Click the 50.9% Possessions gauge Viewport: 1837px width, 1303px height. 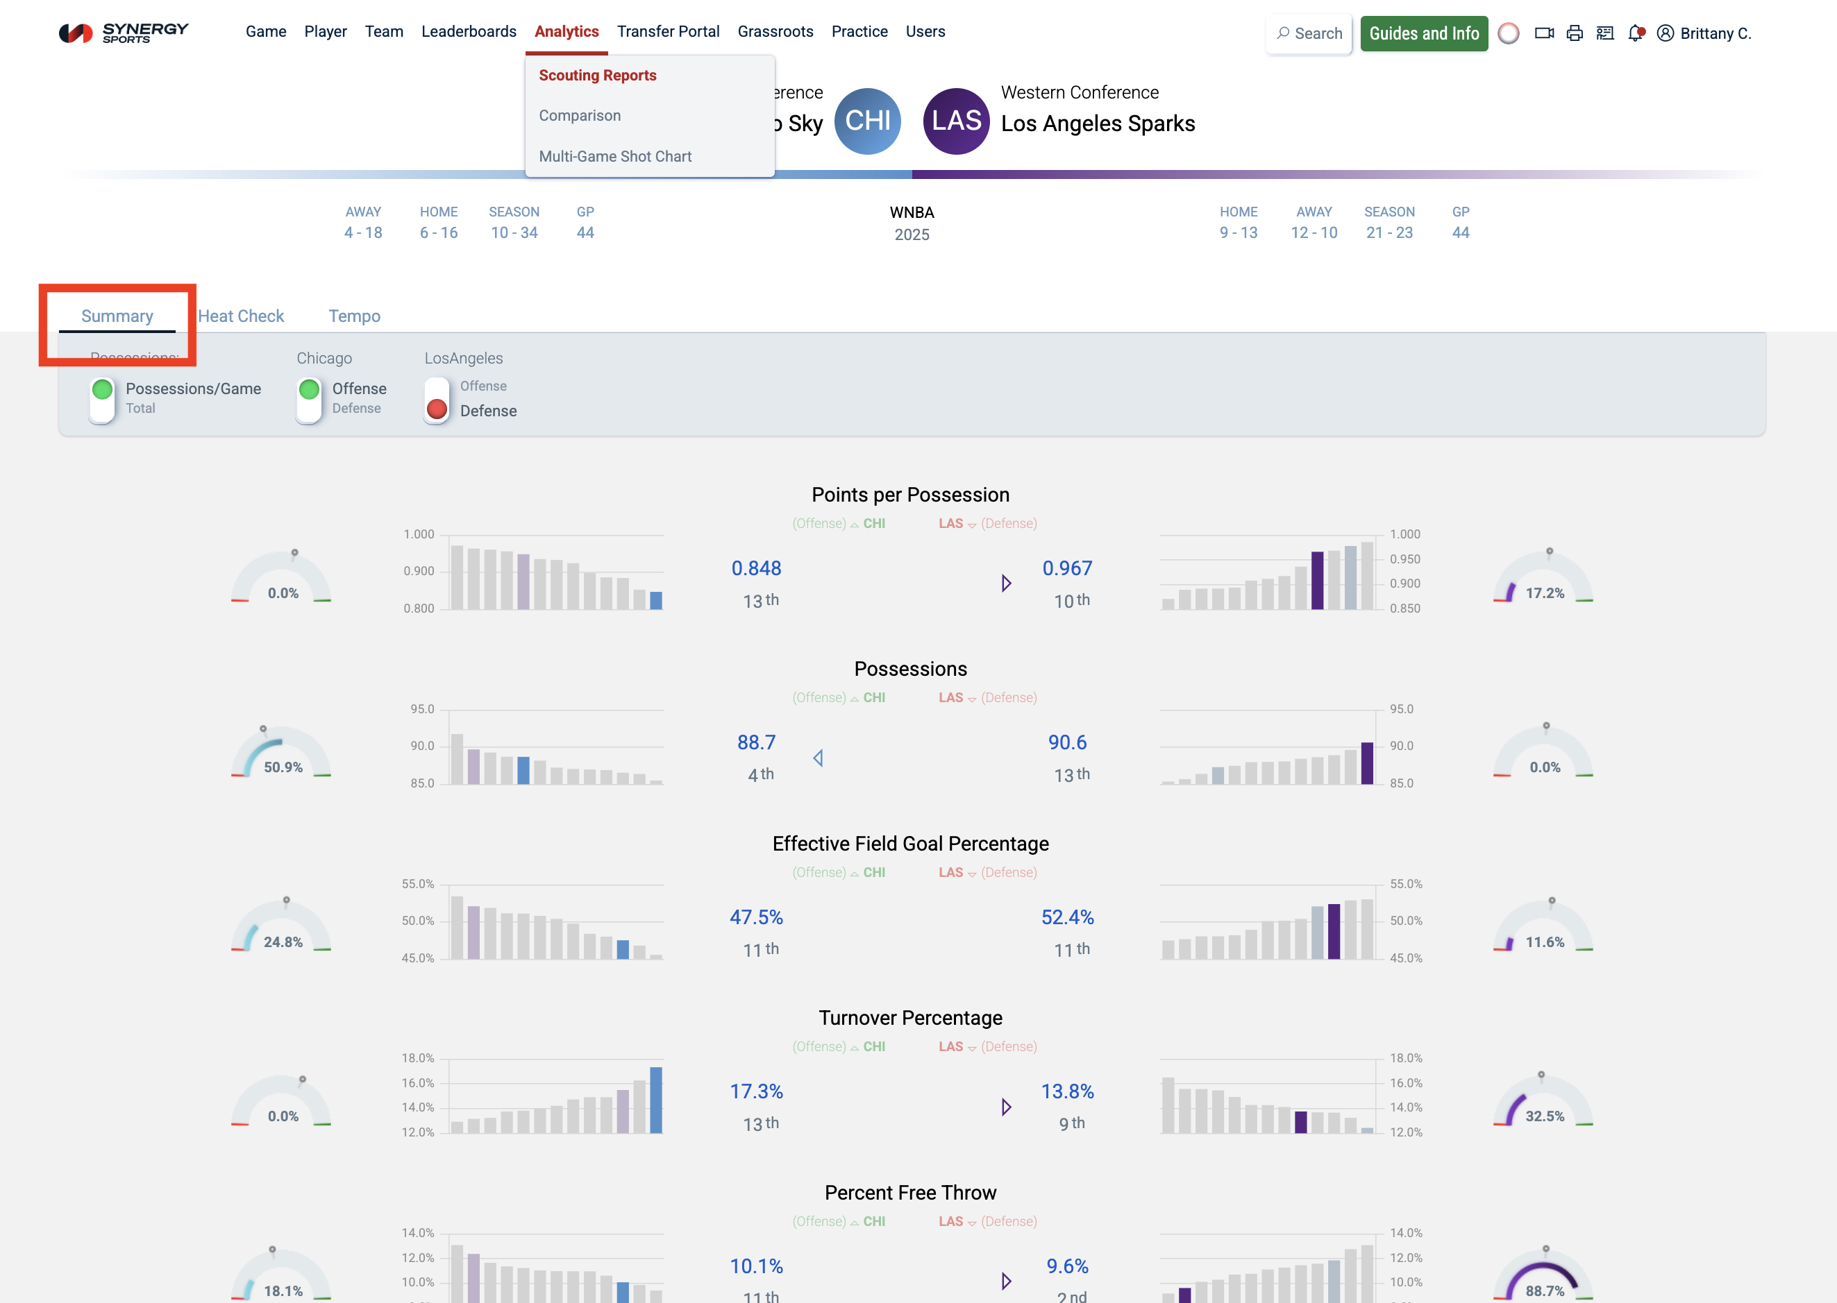[282, 753]
